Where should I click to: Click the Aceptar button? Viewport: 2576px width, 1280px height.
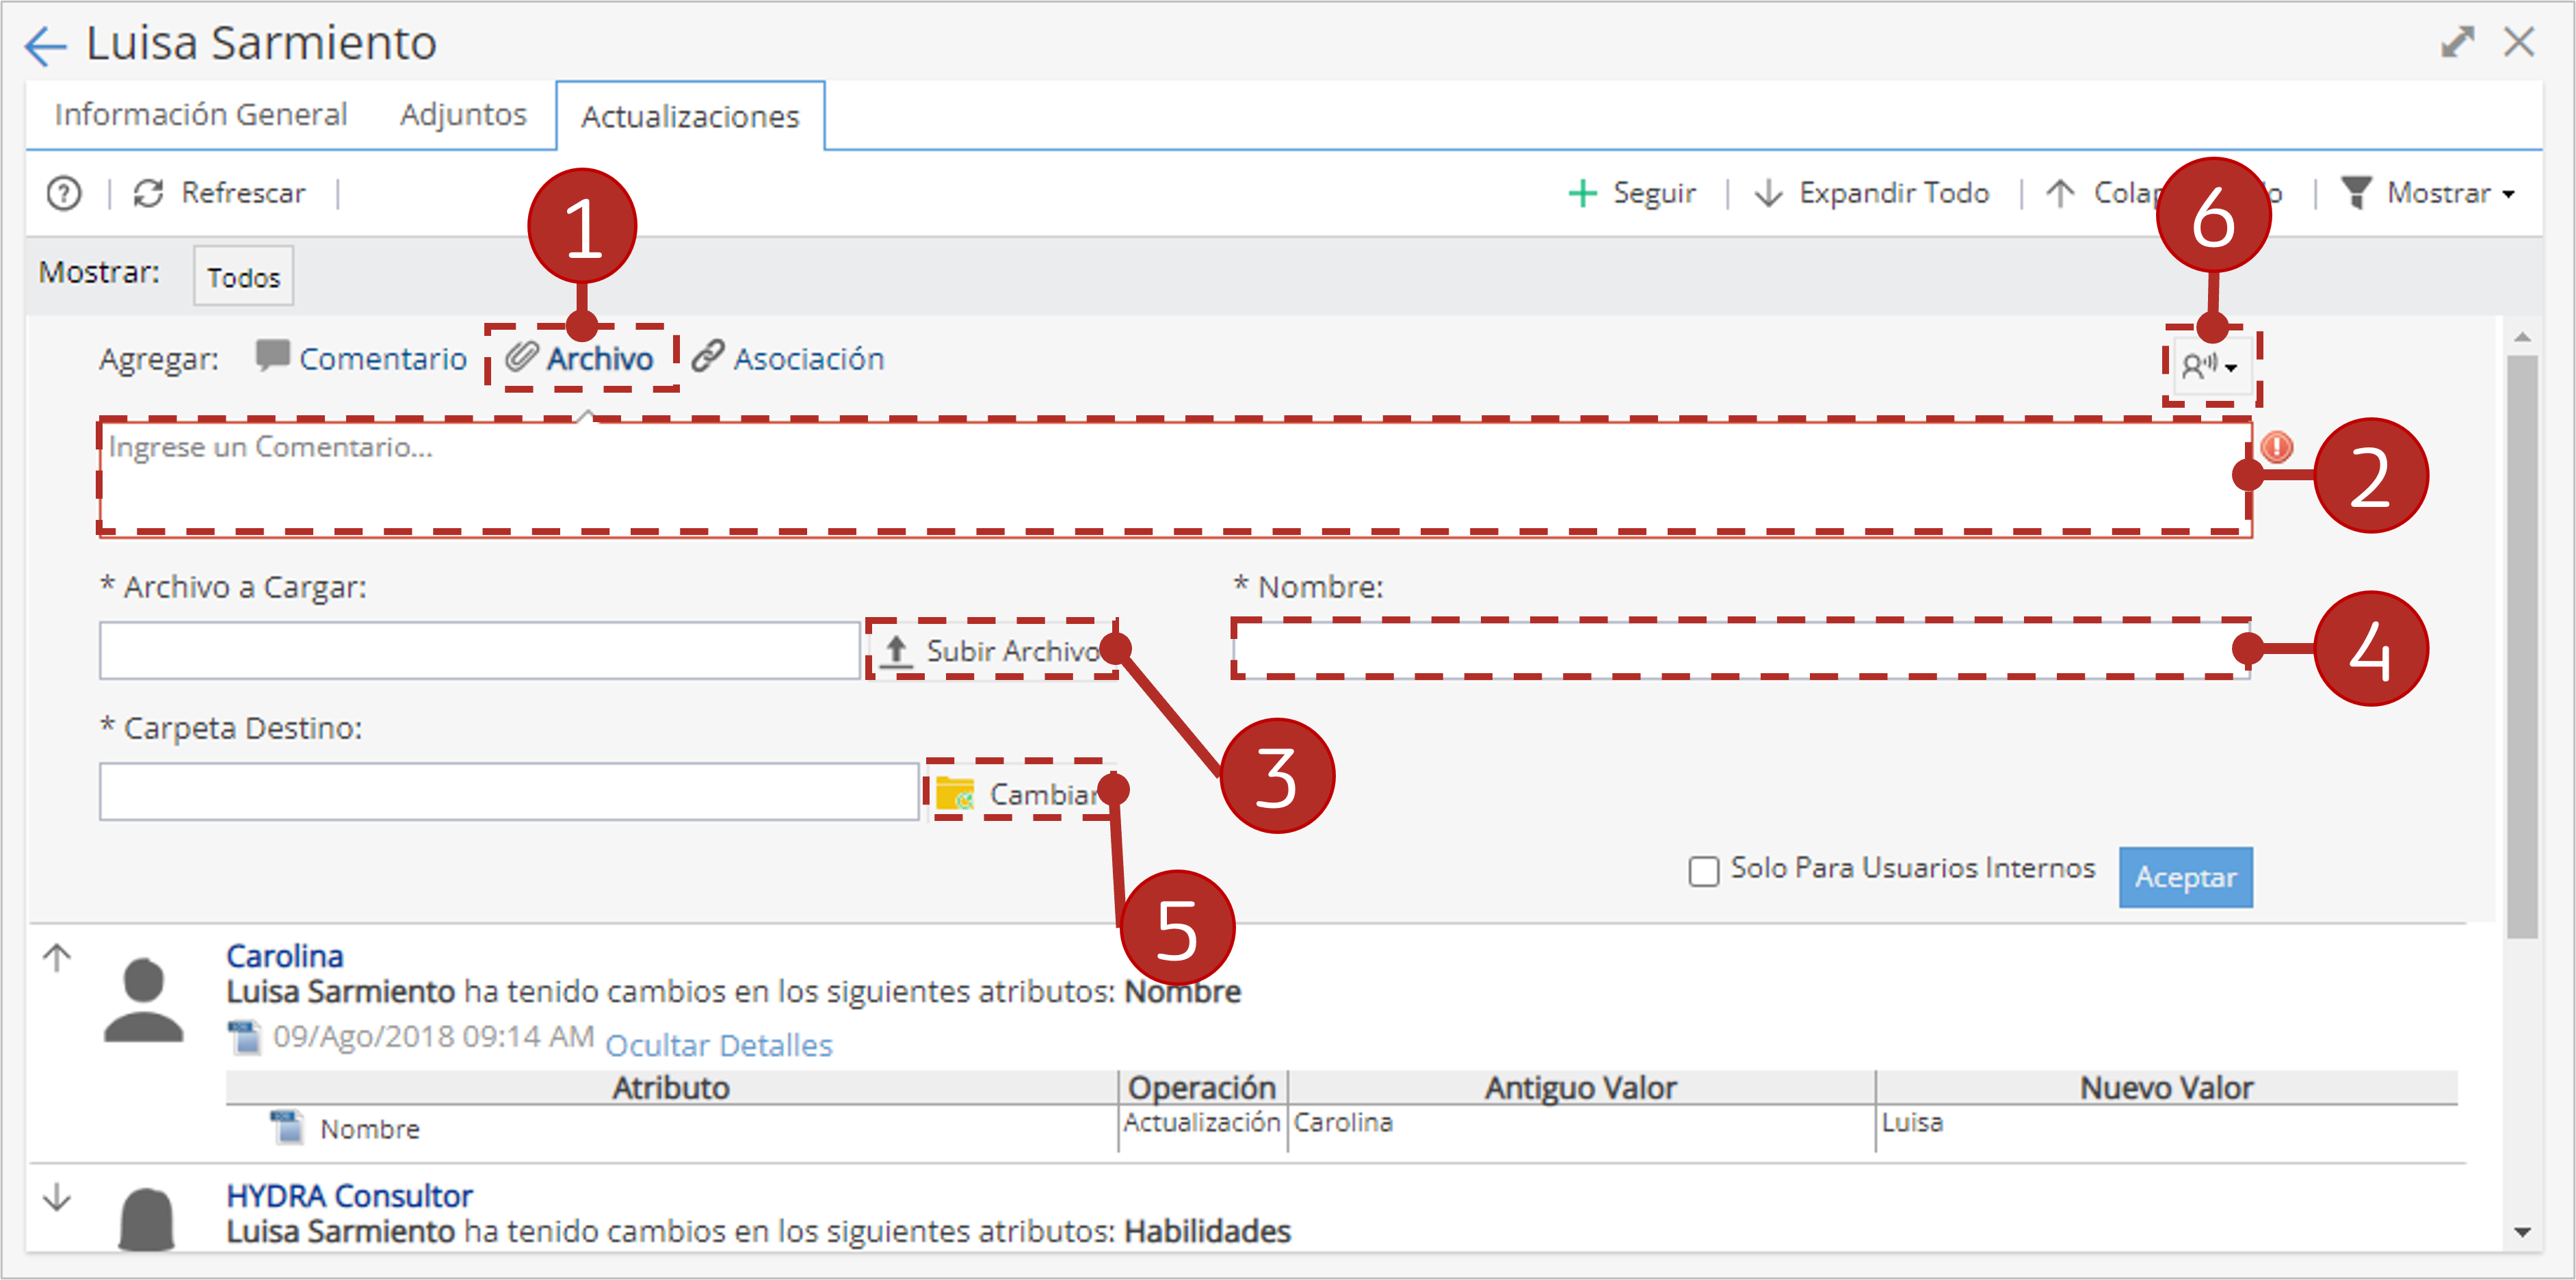pyautogui.click(x=2185, y=877)
